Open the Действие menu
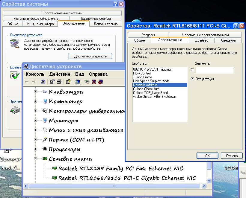 pyautogui.click(x=60, y=74)
